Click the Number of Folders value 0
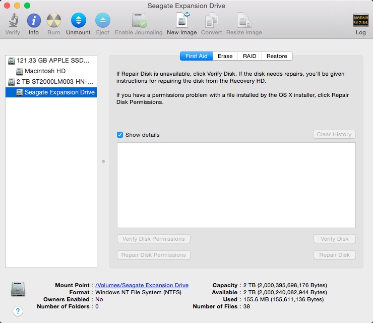This screenshot has height=323, width=373. click(x=97, y=306)
